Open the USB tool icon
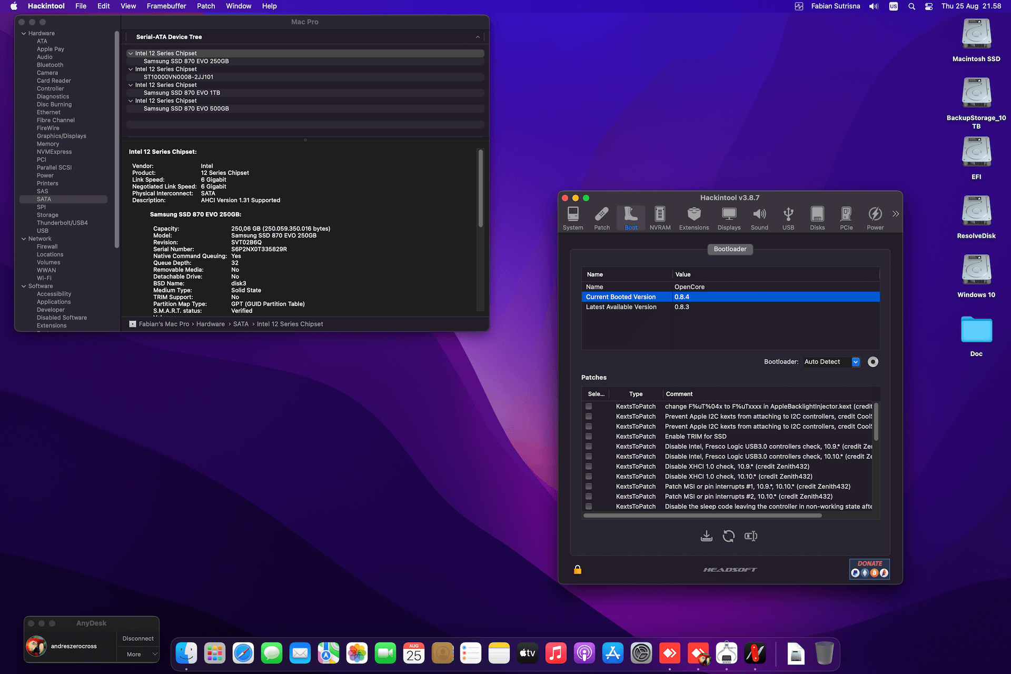 coord(788,218)
